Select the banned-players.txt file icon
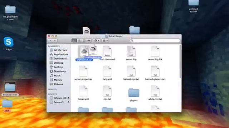This screenshot has height=128, width=229. tap(155, 71)
